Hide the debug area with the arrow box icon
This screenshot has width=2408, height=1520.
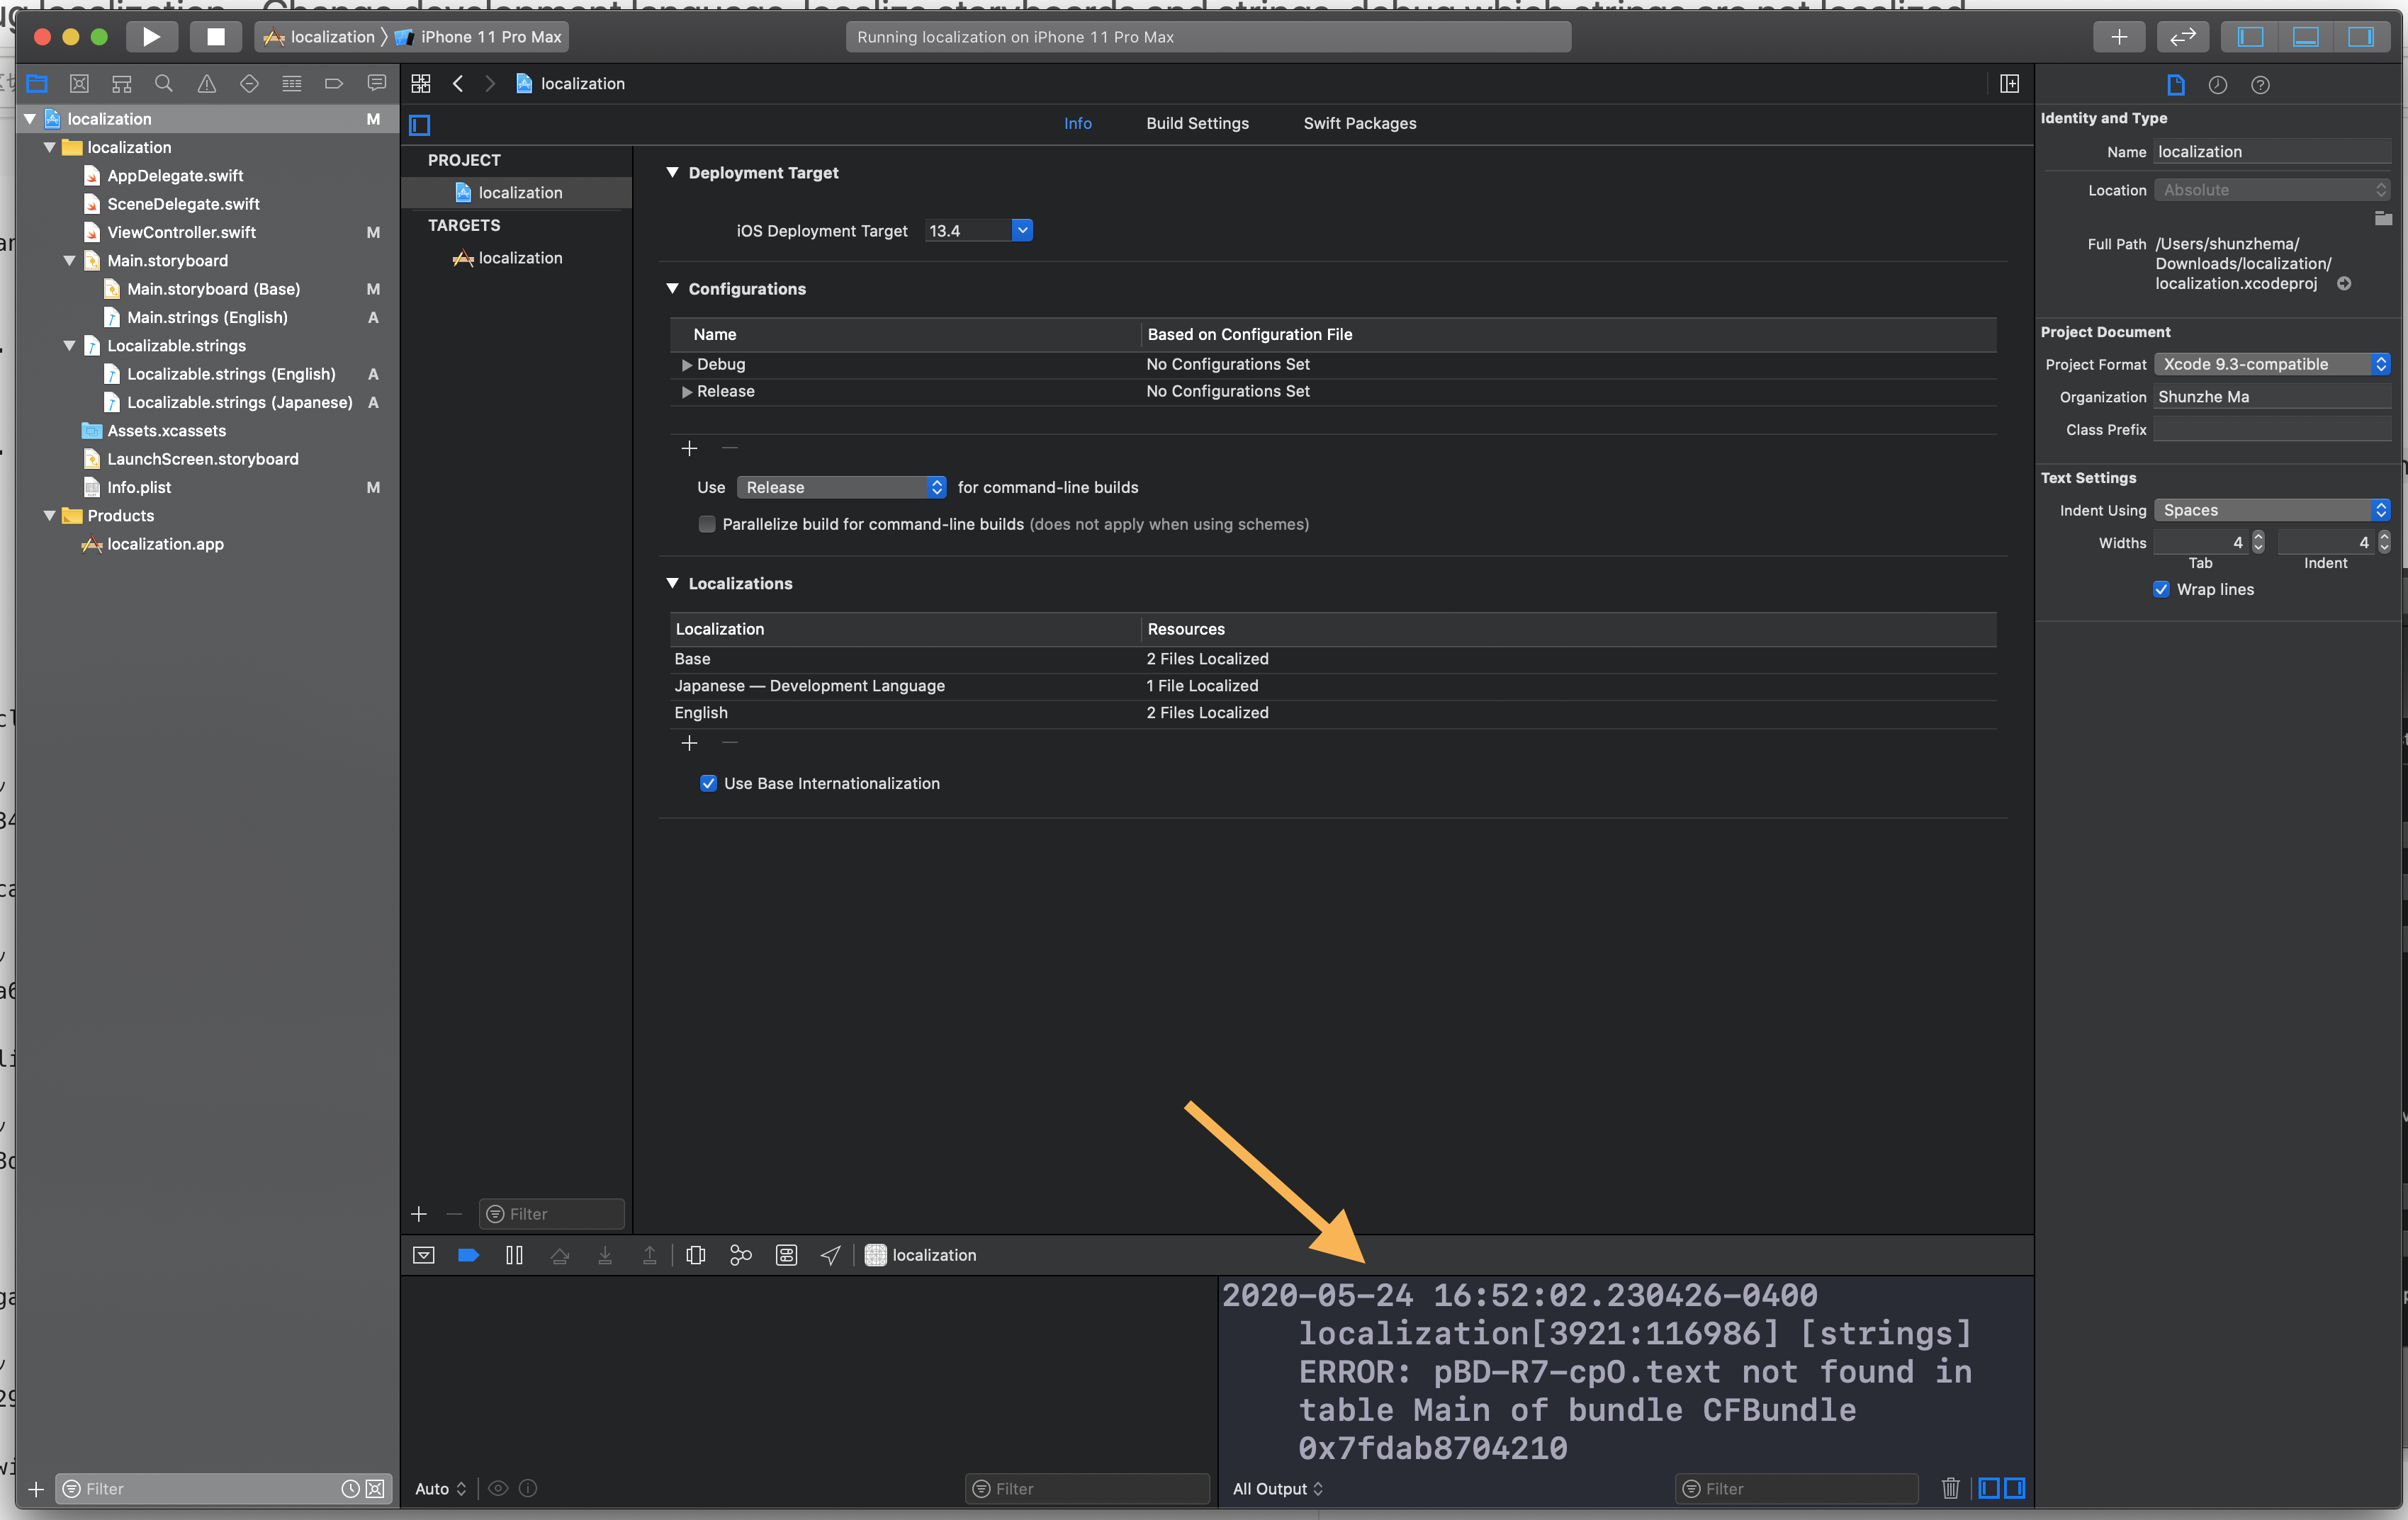[x=423, y=1255]
